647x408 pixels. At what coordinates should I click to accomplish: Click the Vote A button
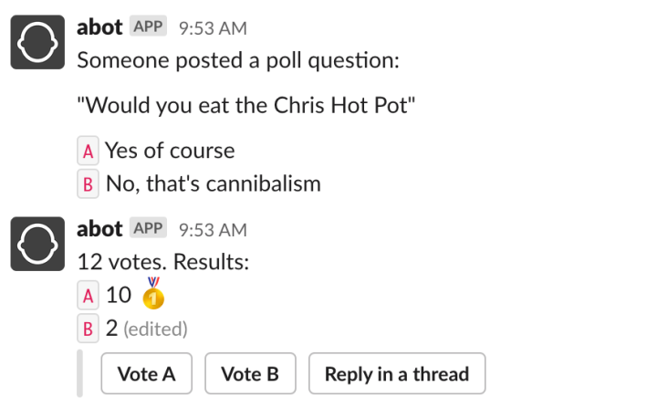[x=147, y=373]
